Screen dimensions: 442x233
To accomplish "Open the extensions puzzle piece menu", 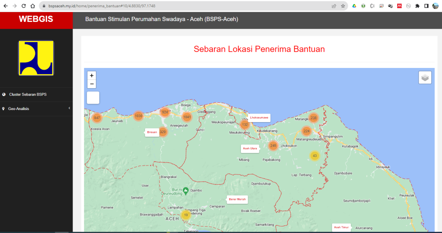I will click(x=417, y=6).
